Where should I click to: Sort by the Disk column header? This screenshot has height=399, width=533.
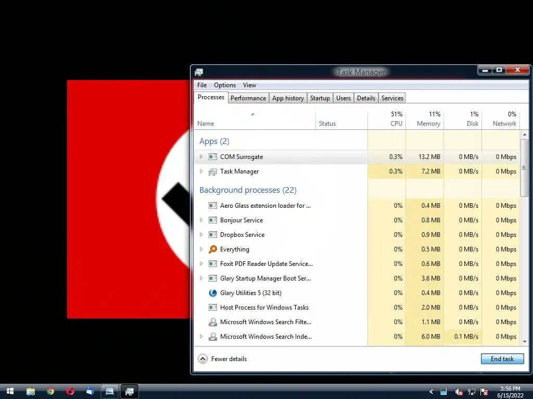click(x=463, y=120)
